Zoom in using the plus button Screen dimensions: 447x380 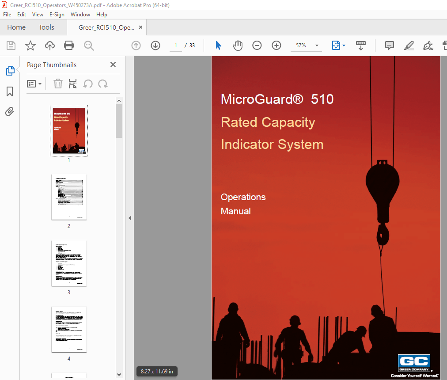click(x=276, y=45)
